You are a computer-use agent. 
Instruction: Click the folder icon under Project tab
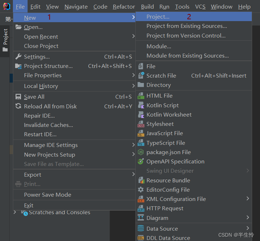click(x=5, y=49)
